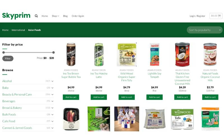Screen dimensions: 224x140
Task: Expand the Bread & Bakery subcategories
Action: point(52,108)
